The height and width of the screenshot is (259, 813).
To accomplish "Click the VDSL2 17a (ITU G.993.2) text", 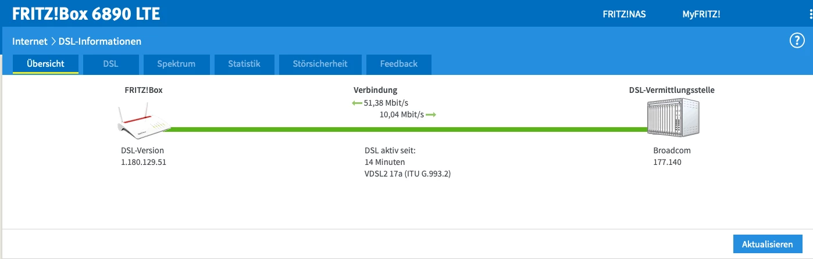I will tap(408, 174).
